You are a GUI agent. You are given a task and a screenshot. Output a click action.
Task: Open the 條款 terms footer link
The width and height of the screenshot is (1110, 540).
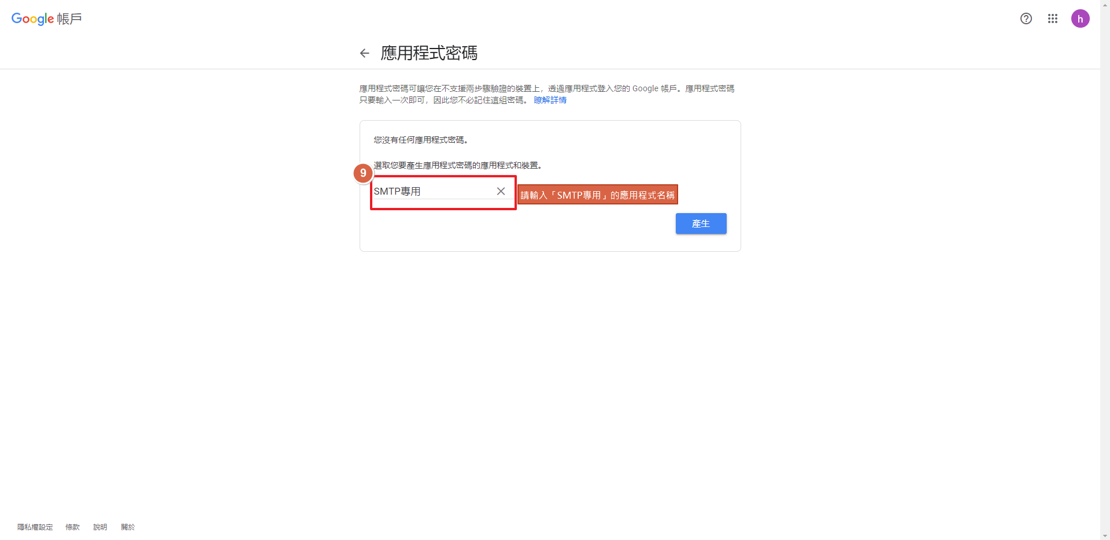[x=72, y=527]
